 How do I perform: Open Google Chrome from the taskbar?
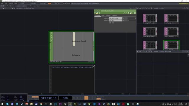[41, 104]
